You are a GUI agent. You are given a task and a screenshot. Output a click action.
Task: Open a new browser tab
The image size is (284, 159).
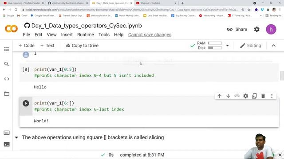tap(182, 3)
